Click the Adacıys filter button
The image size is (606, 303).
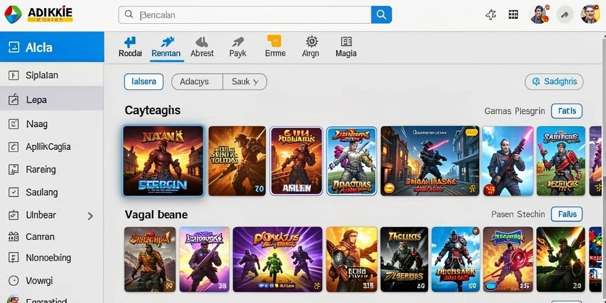click(197, 82)
